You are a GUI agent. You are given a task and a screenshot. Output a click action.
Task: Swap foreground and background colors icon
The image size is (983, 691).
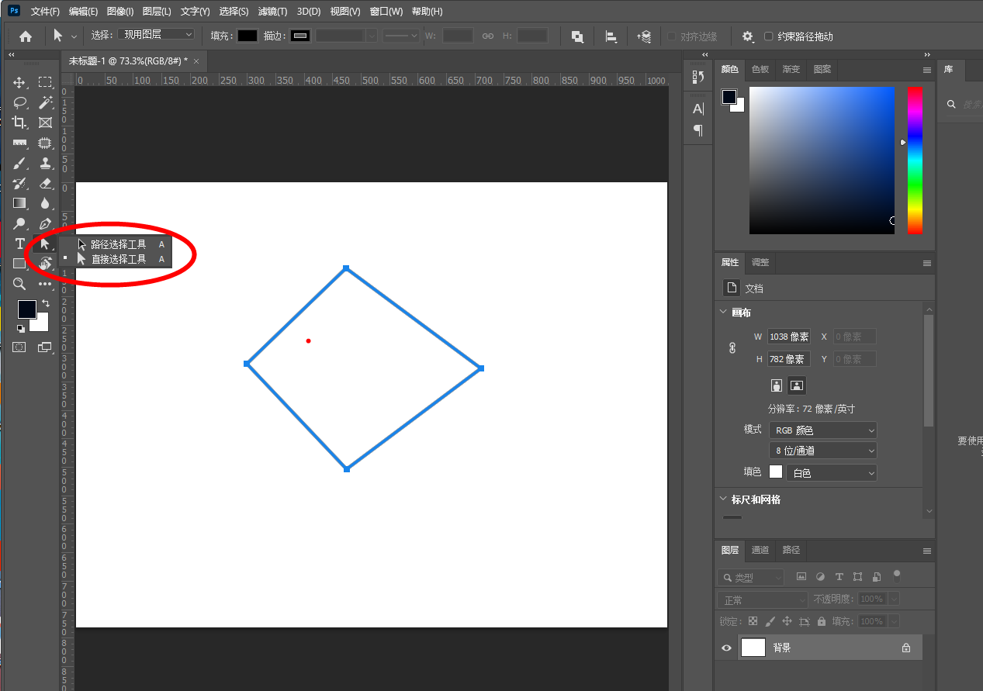click(45, 303)
